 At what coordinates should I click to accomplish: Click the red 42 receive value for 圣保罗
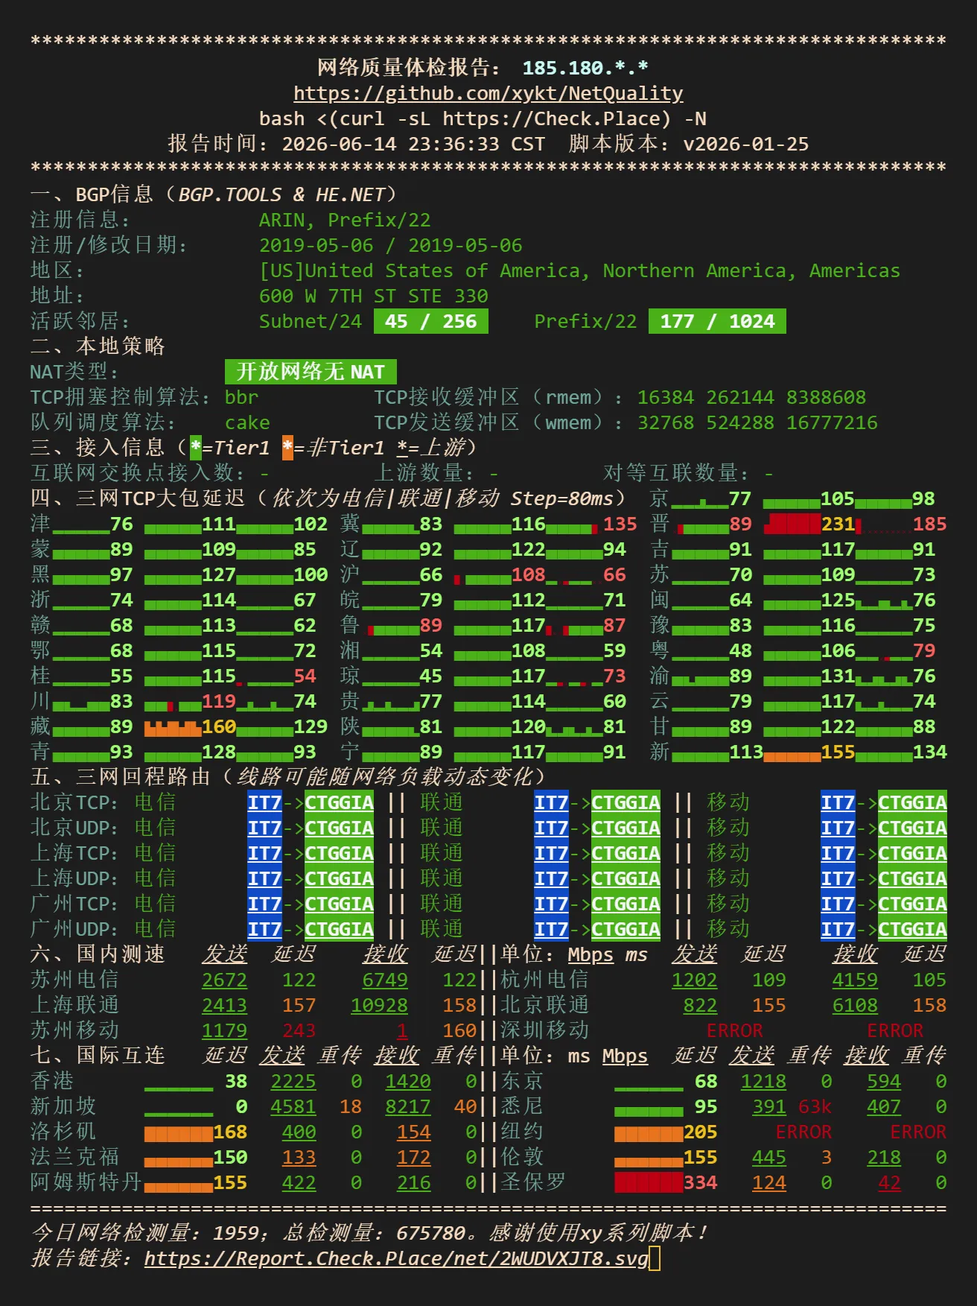[889, 1182]
